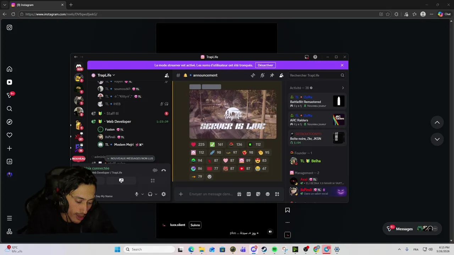The height and width of the screenshot is (255, 454).
Task: Open the emoji picker in message bar
Action: pyautogui.click(x=268, y=194)
